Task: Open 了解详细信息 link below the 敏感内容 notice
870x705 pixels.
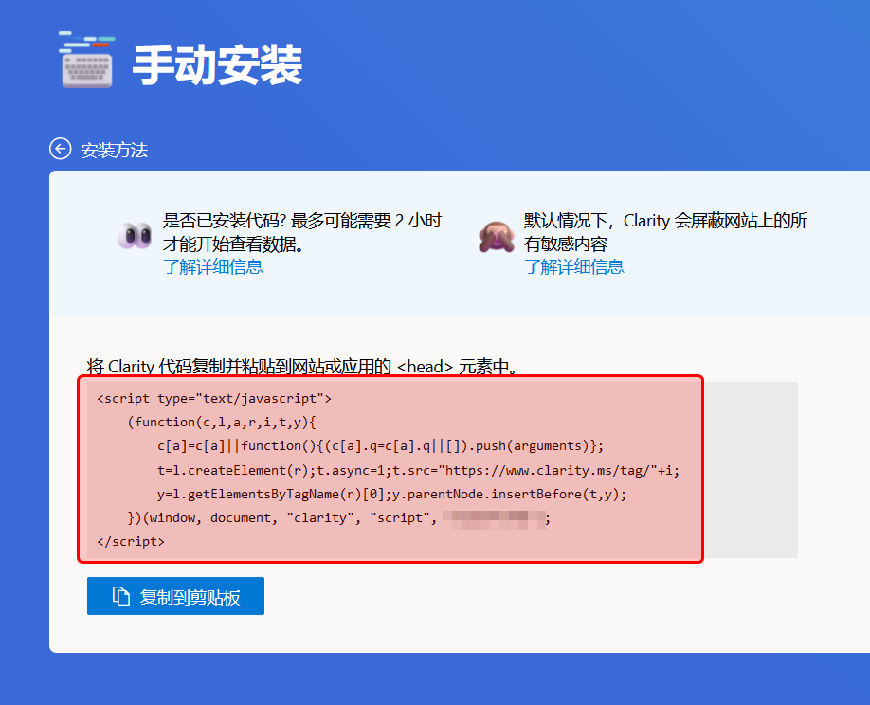Action: (x=574, y=267)
